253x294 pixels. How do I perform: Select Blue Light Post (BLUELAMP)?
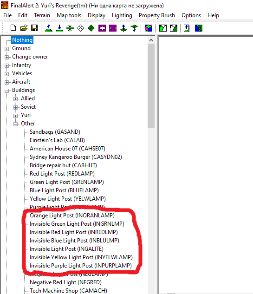pyautogui.click(x=64, y=190)
